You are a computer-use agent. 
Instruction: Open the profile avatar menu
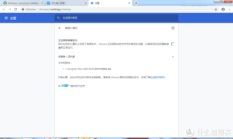223,9
